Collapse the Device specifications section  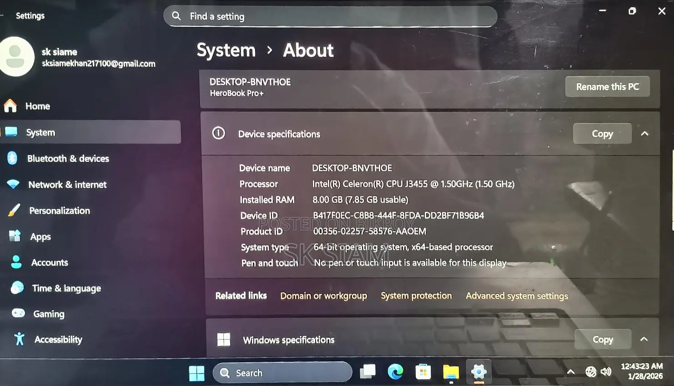click(x=644, y=134)
